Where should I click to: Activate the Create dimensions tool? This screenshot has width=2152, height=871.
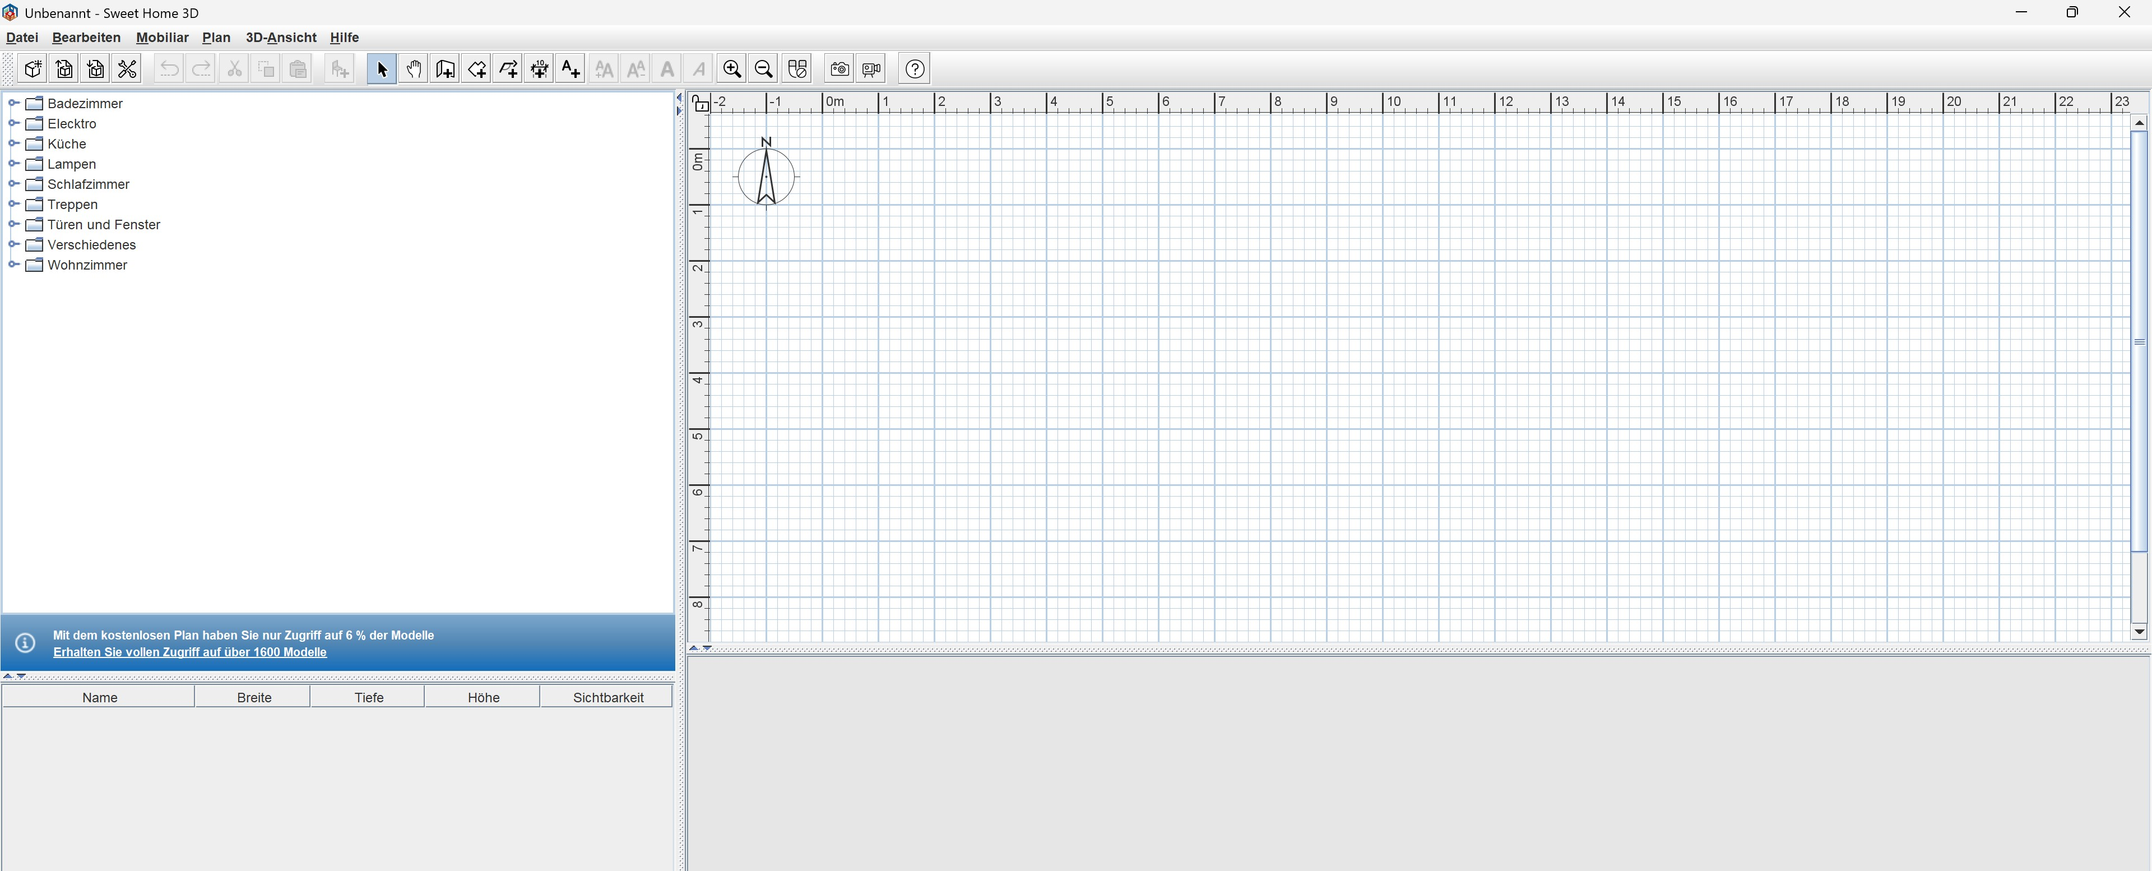[x=540, y=68]
